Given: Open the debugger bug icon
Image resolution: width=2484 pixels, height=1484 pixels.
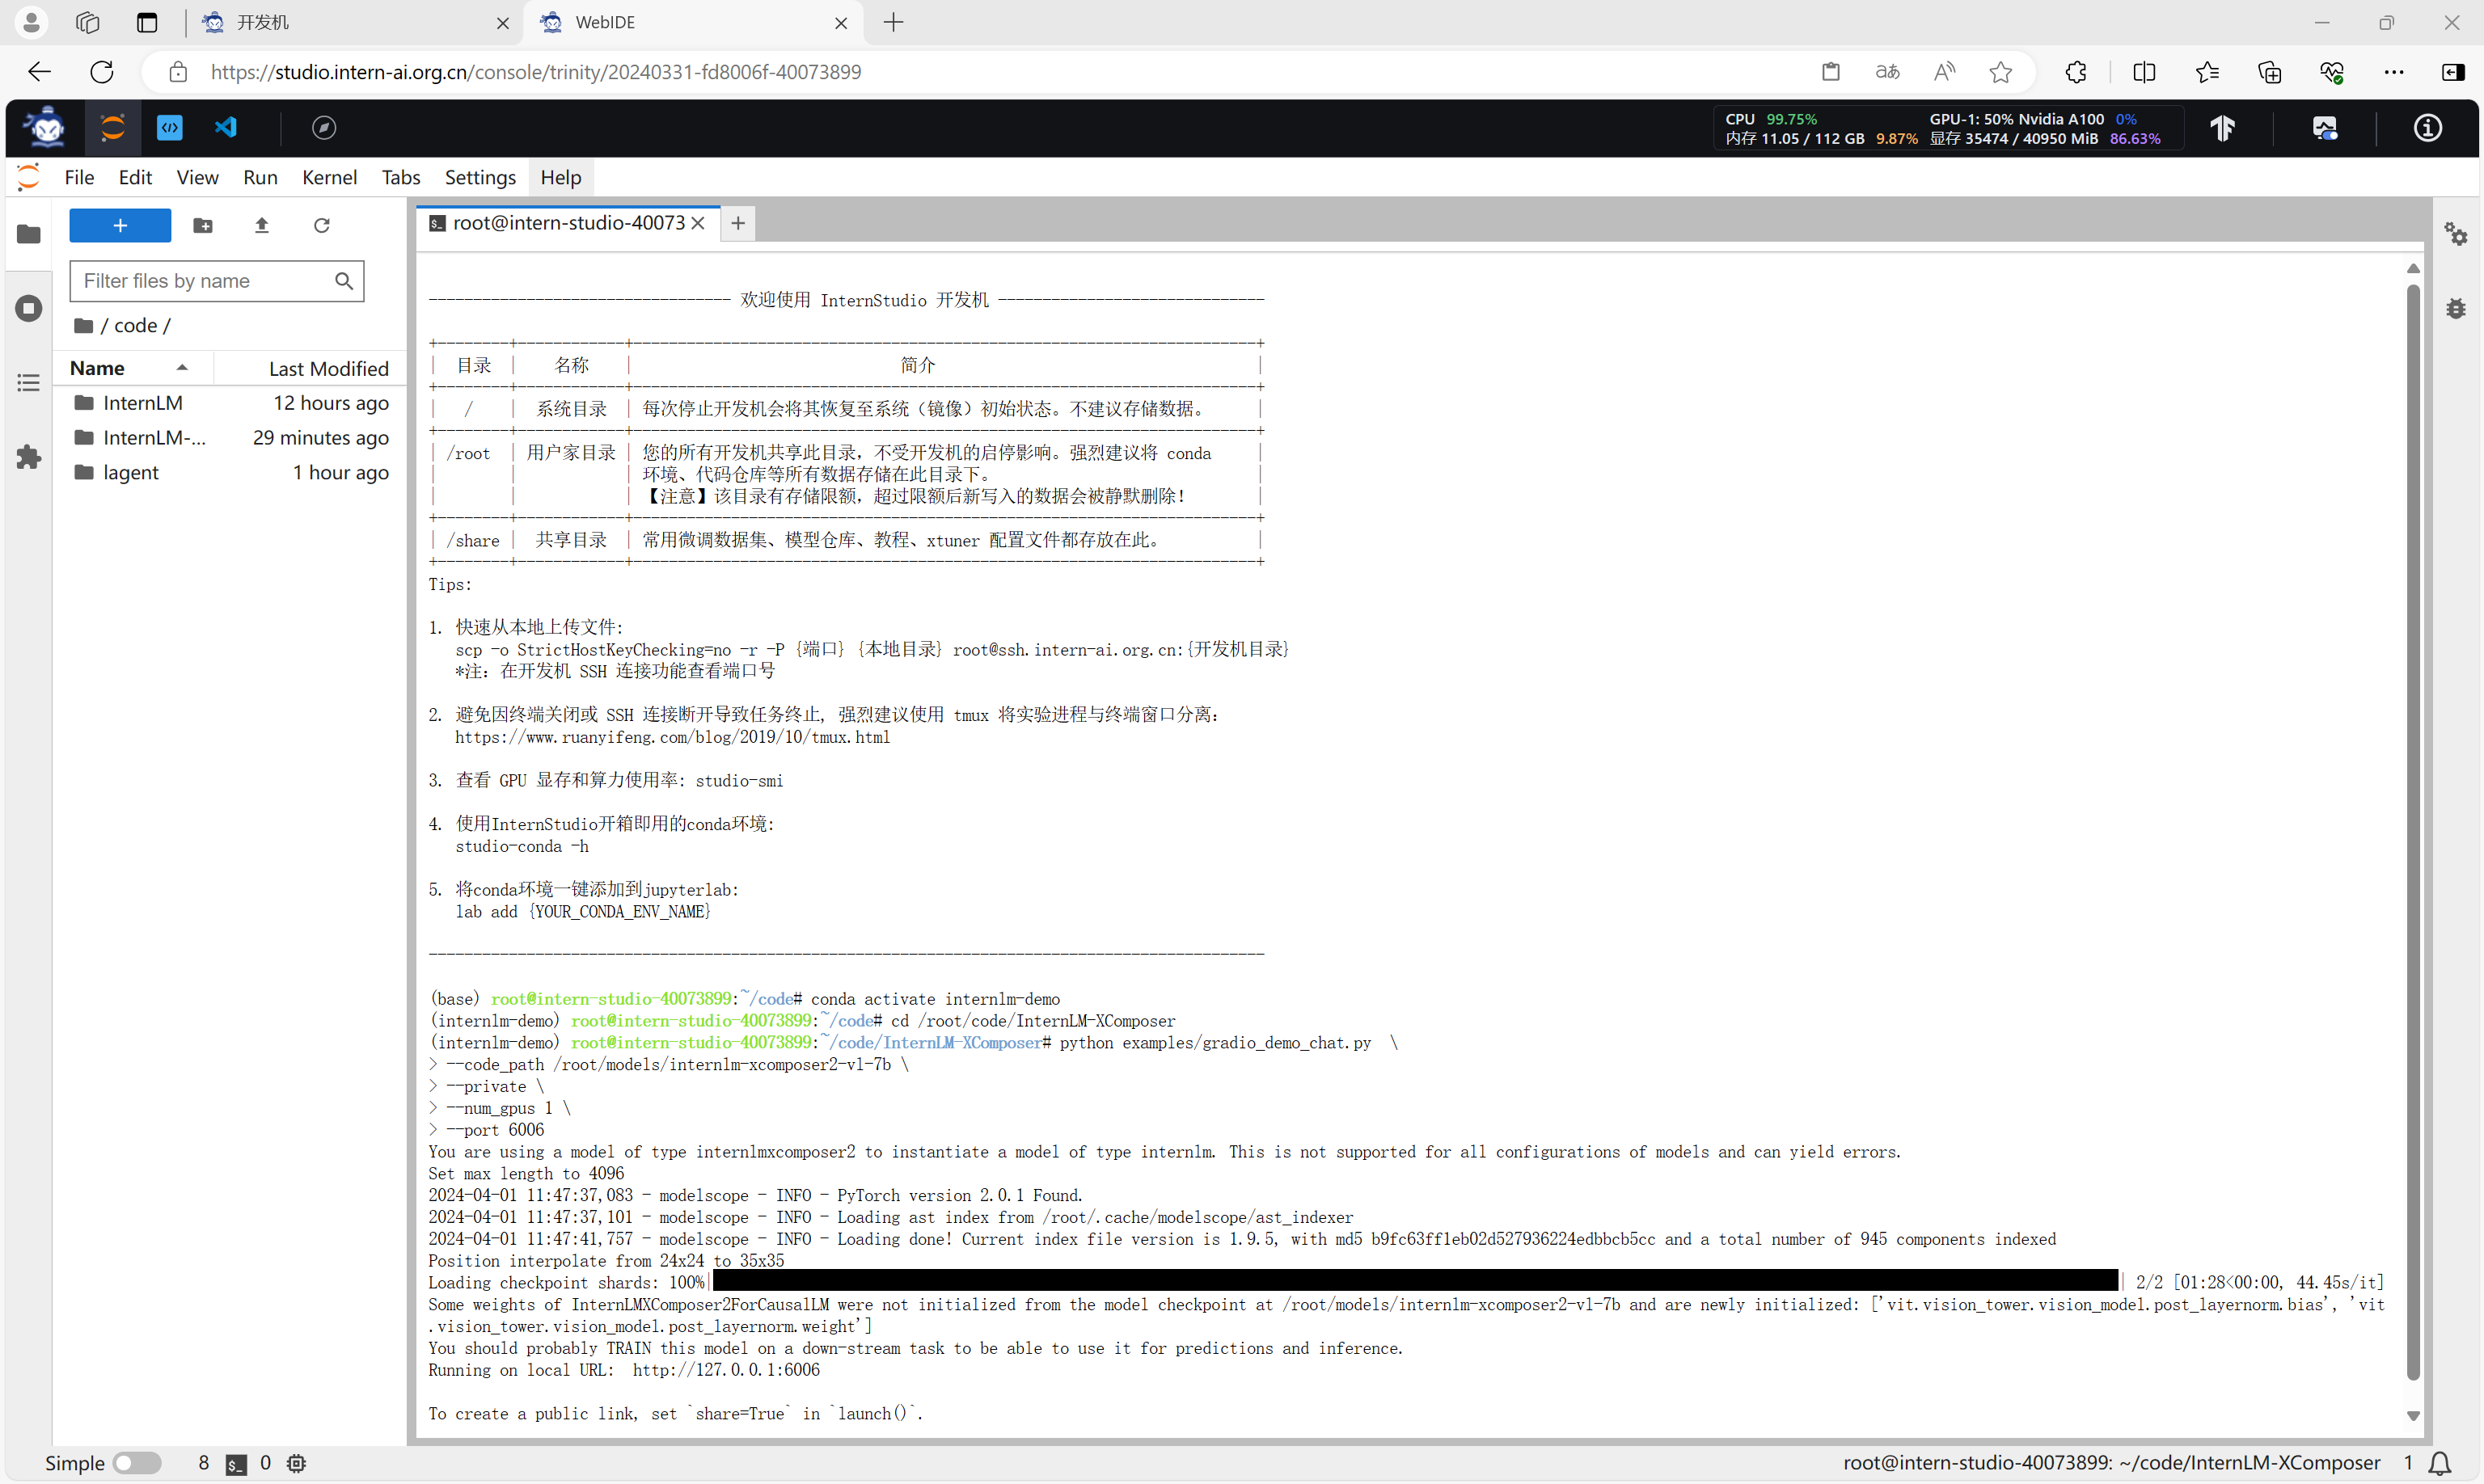Looking at the screenshot, I should [2456, 308].
